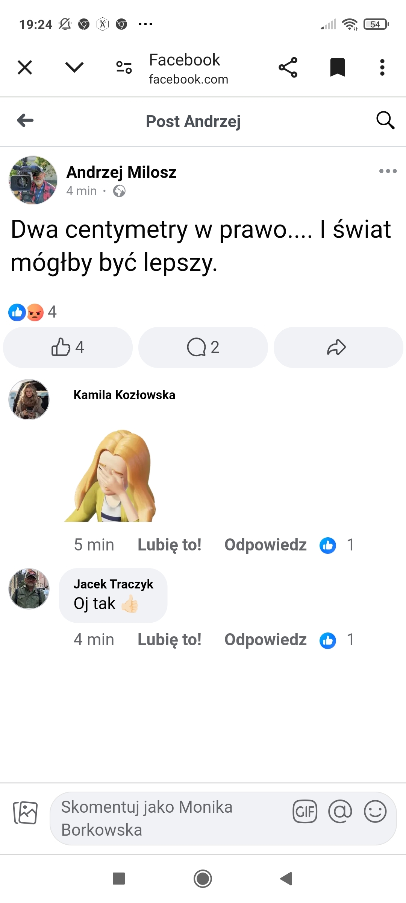The width and height of the screenshot is (406, 903).
Task: Like Jacek Traczyk's comment via Lubię to!
Action: pyautogui.click(x=169, y=640)
